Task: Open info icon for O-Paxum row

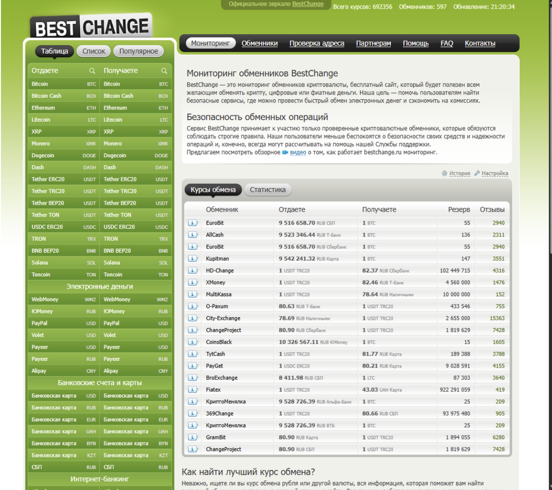Action: 192,306
